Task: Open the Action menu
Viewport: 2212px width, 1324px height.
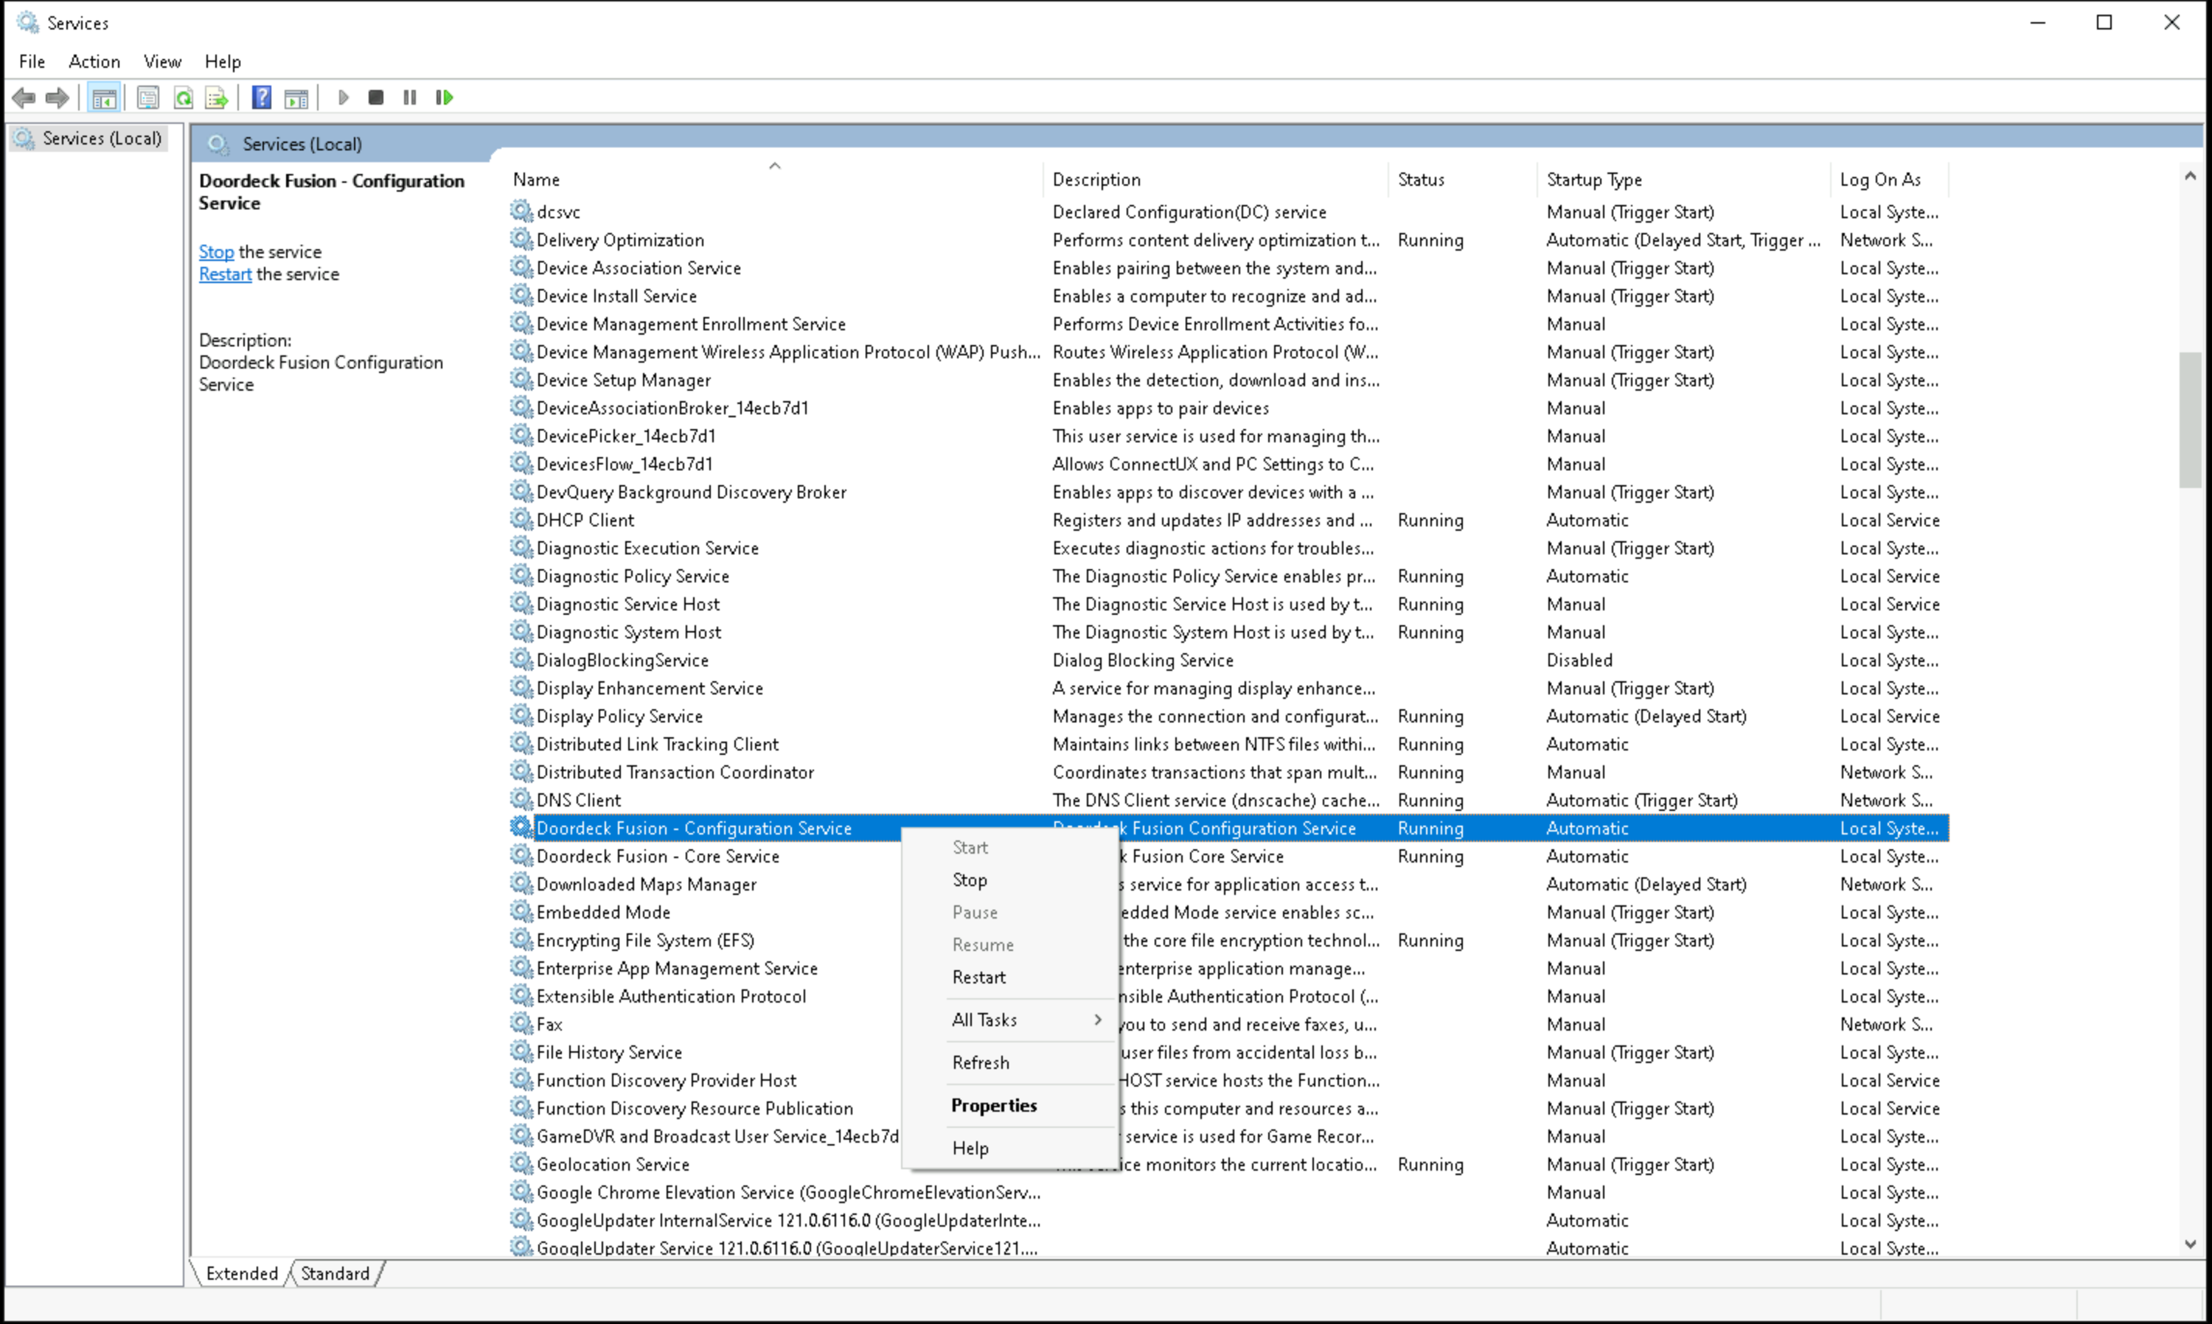Action: pos(94,62)
